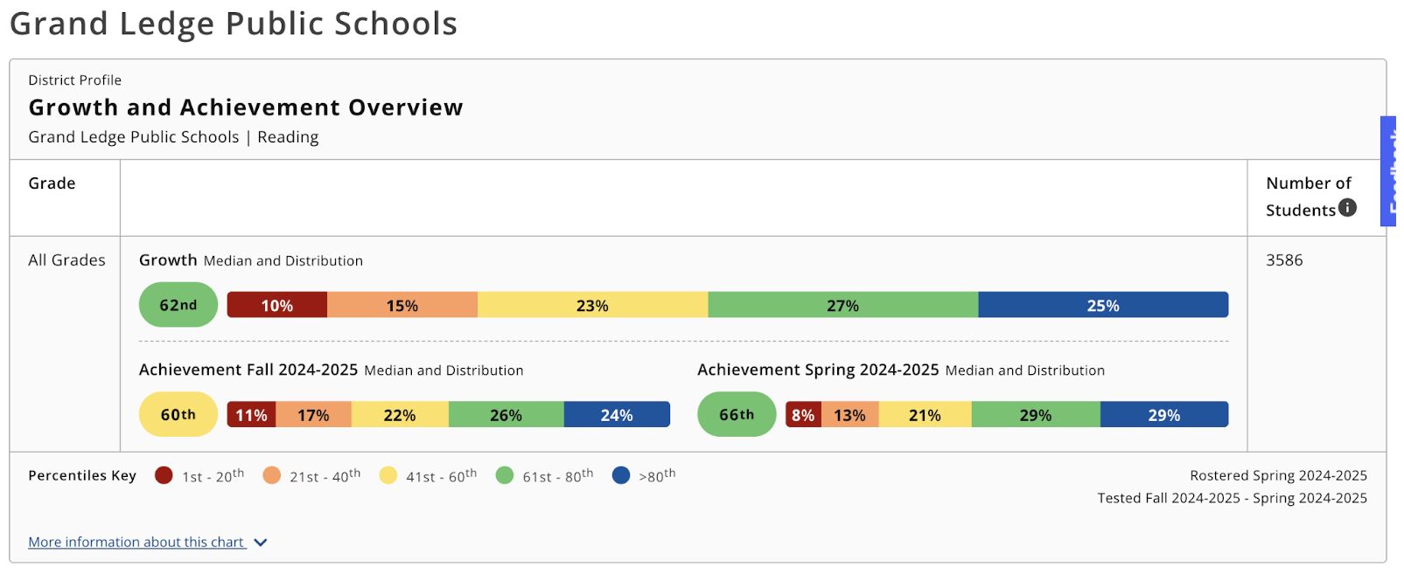
Task: Click the 29% blue spring achievement segment
Action: 1164,414
